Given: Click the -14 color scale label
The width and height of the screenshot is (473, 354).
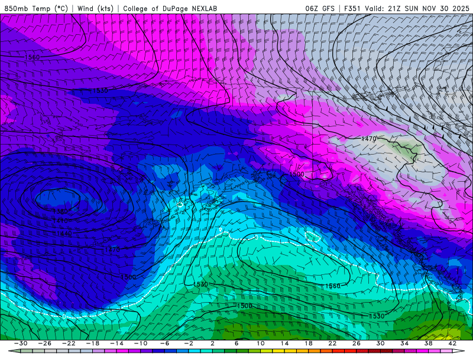Looking at the screenshot, I should coord(116,343).
